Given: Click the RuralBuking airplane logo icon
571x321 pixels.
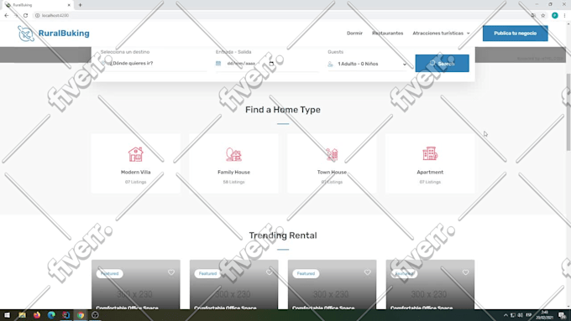Looking at the screenshot, I should point(26,34).
